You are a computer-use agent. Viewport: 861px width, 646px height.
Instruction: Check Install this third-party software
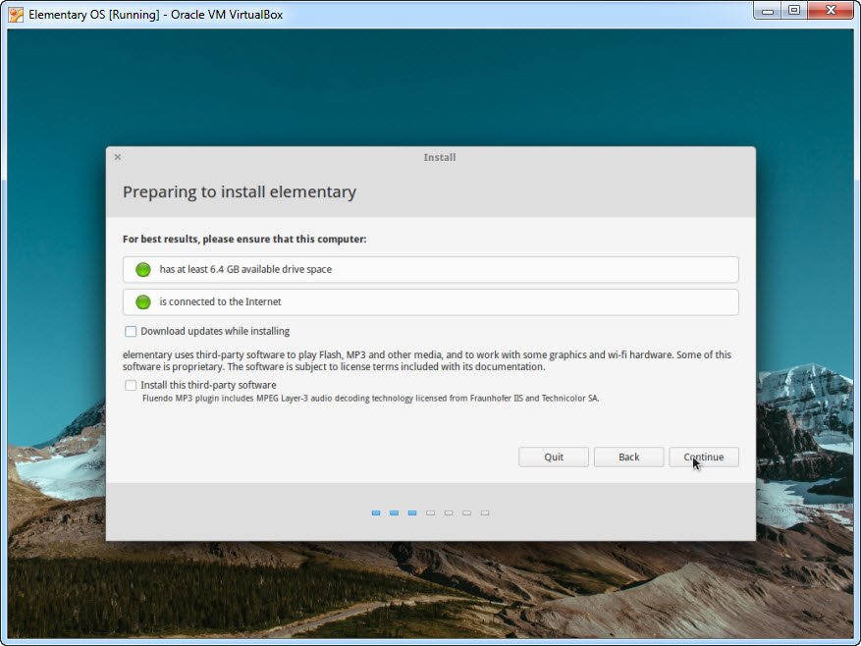(x=131, y=385)
